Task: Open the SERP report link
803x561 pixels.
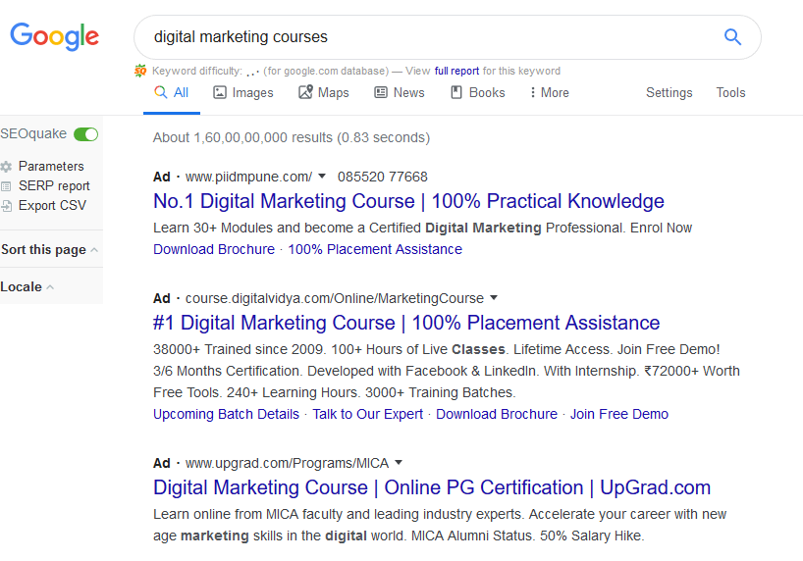Action: (54, 185)
